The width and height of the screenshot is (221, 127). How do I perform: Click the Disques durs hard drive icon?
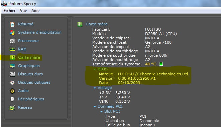[12, 74]
